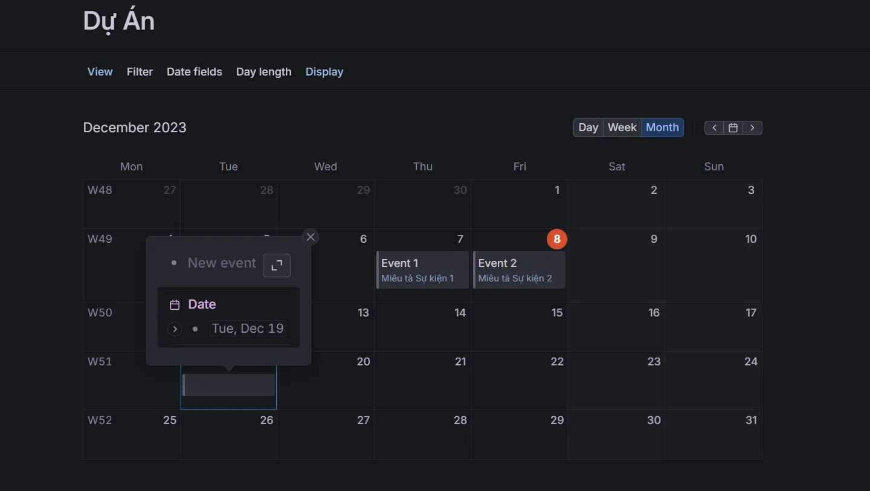Select week label W51

tap(100, 362)
